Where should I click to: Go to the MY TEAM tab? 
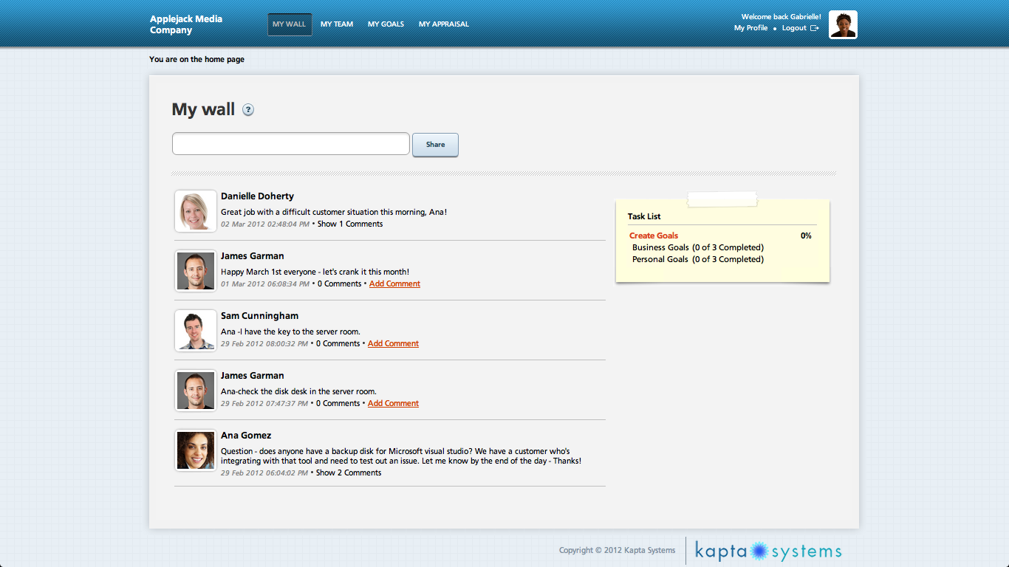click(x=337, y=24)
